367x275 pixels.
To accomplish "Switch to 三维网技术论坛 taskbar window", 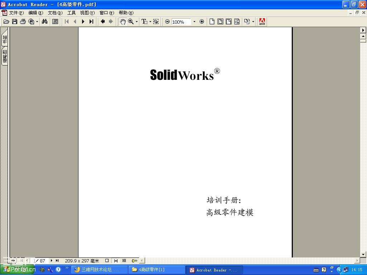I will click(100, 270).
